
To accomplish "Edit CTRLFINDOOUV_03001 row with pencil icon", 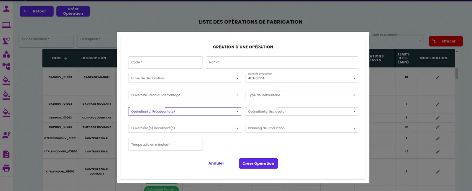I will click(438, 152).
